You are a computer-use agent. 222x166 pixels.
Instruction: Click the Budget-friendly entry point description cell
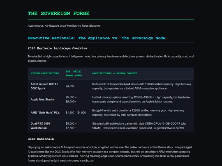tap(142, 113)
